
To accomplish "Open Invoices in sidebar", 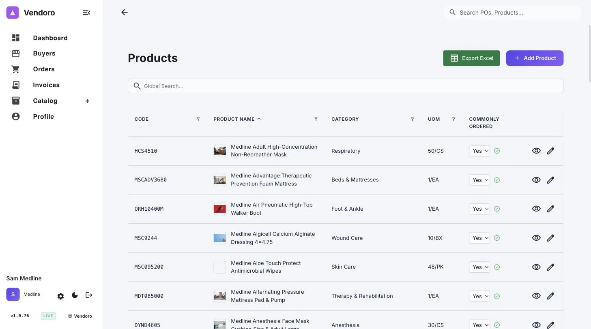I will tap(46, 85).
